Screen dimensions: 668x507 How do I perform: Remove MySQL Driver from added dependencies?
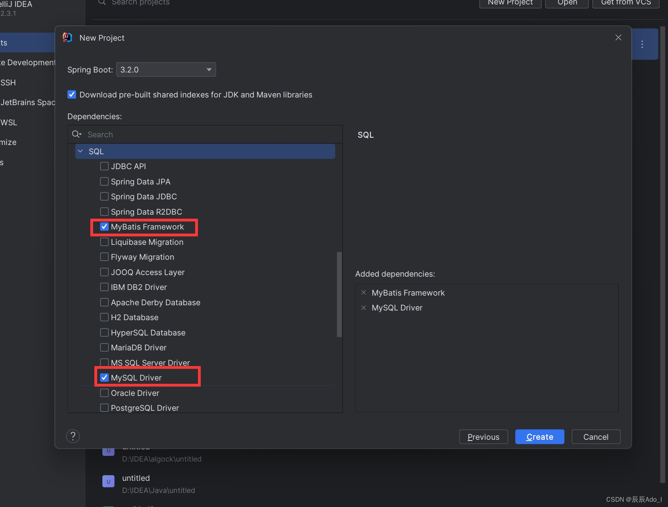pos(364,308)
